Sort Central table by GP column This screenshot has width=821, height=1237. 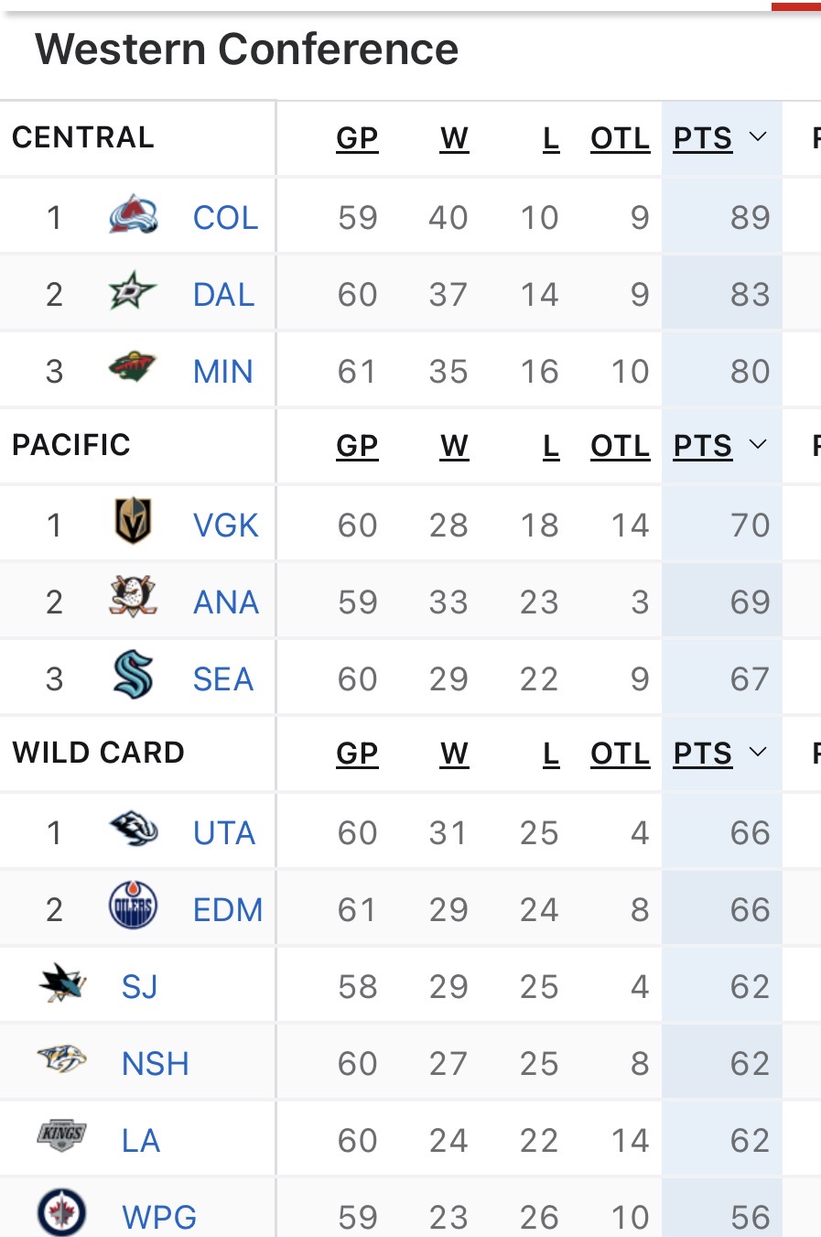pos(357,138)
